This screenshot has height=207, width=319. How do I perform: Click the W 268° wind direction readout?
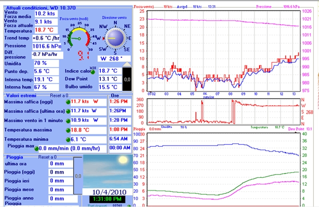pos(114,59)
